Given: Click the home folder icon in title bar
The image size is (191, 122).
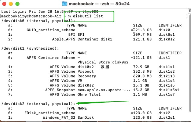Looking at the screenshot, I should [x=65, y=4].
